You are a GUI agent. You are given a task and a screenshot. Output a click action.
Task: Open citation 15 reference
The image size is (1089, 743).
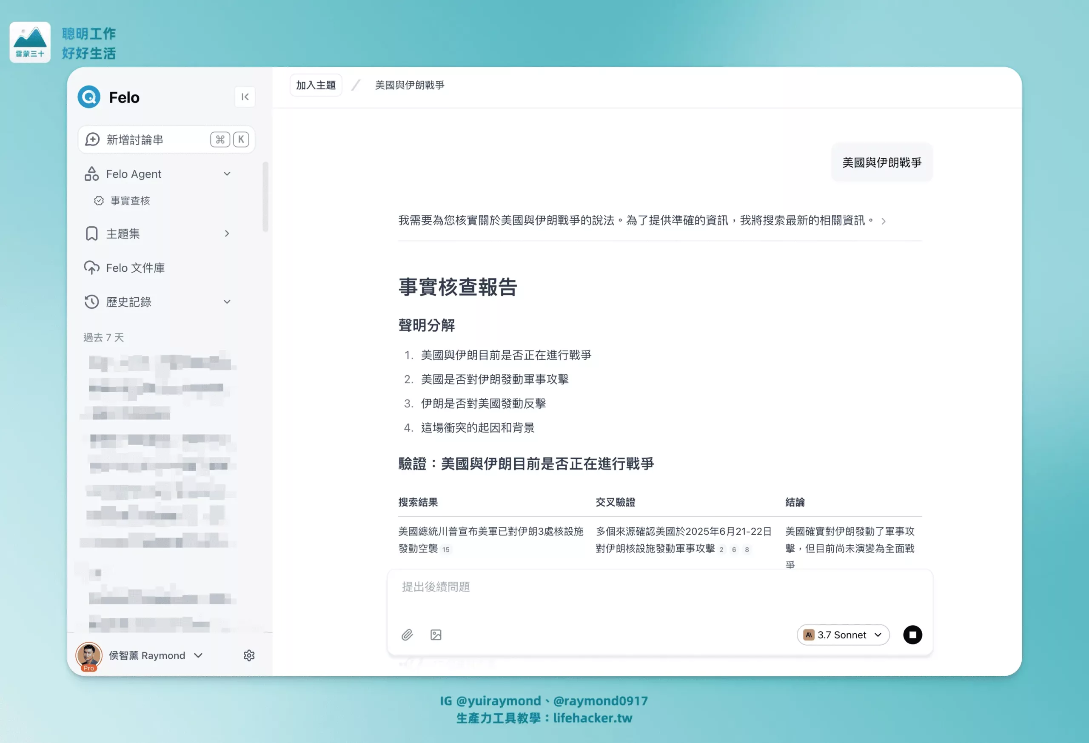tap(446, 549)
